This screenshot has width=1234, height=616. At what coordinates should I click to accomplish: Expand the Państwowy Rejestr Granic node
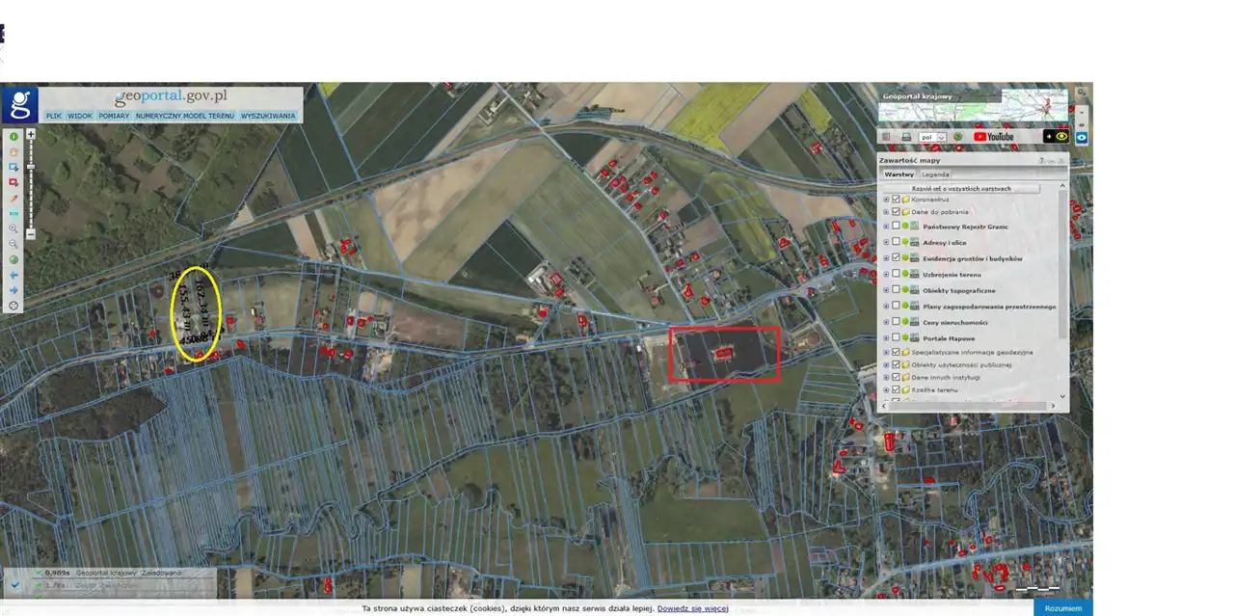885,227
